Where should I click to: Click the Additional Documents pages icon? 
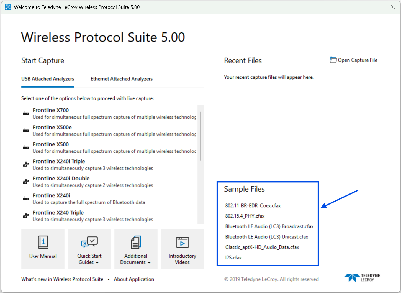point(136,242)
